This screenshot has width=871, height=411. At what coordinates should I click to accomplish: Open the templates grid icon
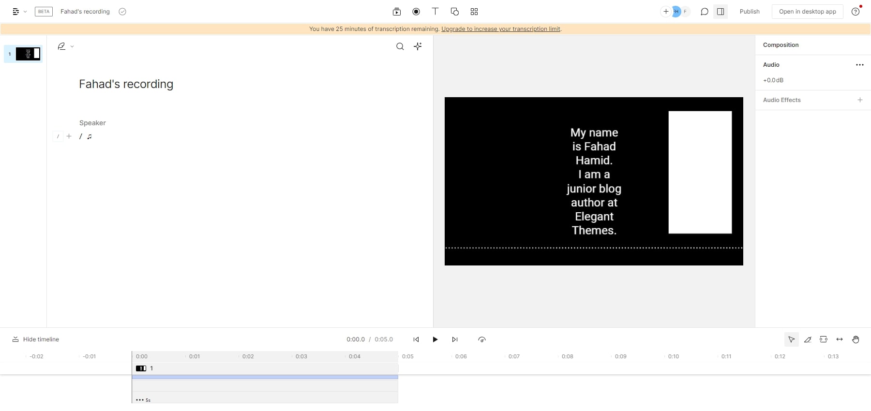click(474, 12)
